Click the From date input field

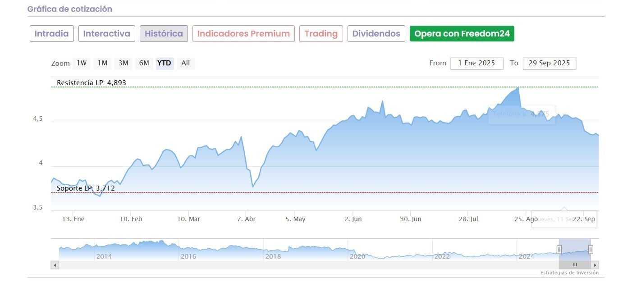pyautogui.click(x=476, y=63)
